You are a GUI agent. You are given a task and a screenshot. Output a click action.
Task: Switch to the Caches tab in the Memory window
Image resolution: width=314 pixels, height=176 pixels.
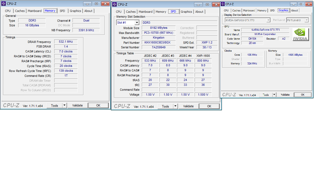pos(20,11)
